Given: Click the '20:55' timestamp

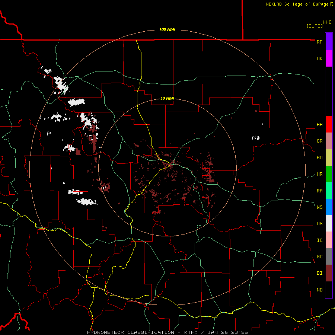Looking at the screenshot, I should coord(239,332).
